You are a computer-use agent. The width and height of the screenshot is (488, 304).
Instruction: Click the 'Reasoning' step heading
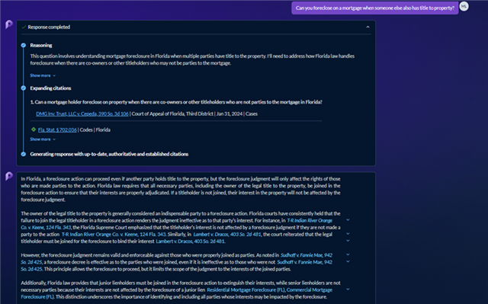pyautogui.click(x=41, y=46)
